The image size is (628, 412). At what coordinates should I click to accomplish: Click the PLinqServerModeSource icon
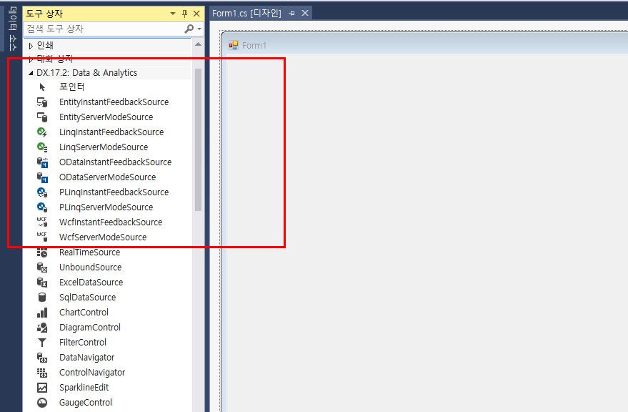(42, 207)
